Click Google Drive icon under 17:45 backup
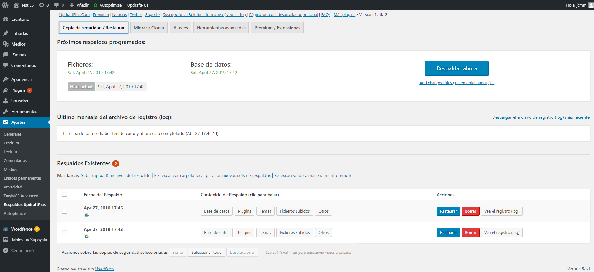594x272 pixels. click(x=87, y=215)
